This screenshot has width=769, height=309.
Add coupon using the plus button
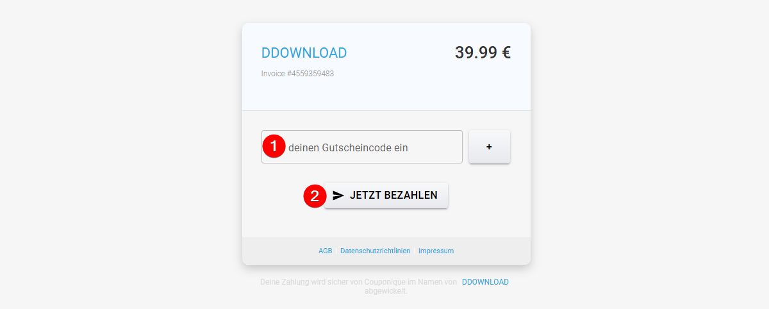coord(490,147)
